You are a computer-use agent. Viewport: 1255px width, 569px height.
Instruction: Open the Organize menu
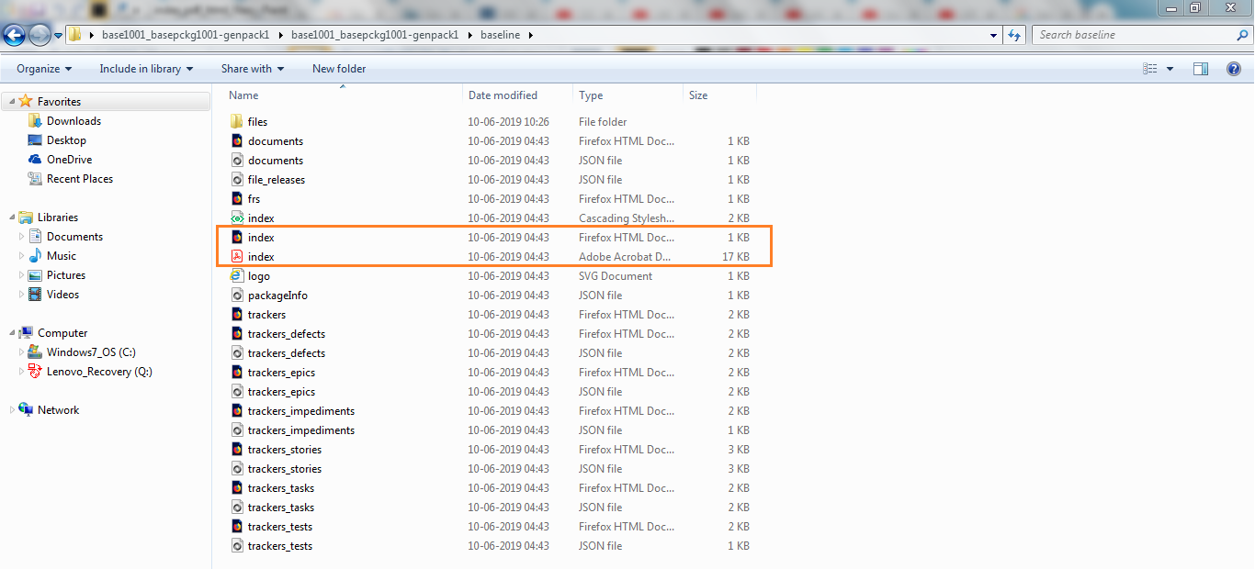(44, 69)
